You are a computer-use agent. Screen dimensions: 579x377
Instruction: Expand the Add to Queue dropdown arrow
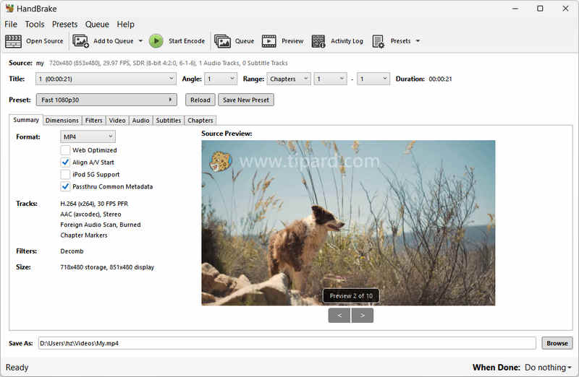pos(140,41)
